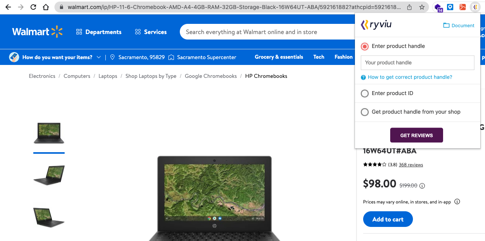Click the browser address bar URL
485x241 pixels.
pos(234,7)
